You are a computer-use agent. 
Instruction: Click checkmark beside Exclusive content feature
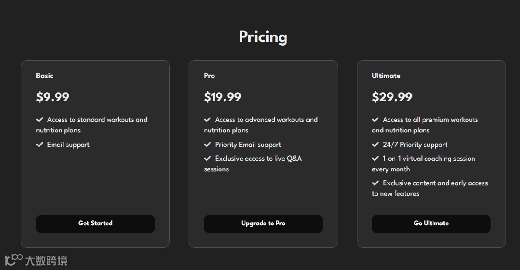pyautogui.click(x=375, y=183)
